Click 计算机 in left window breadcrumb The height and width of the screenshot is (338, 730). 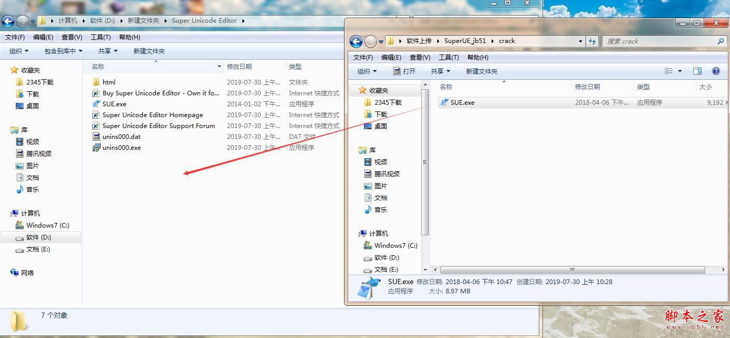coord(68,21)
